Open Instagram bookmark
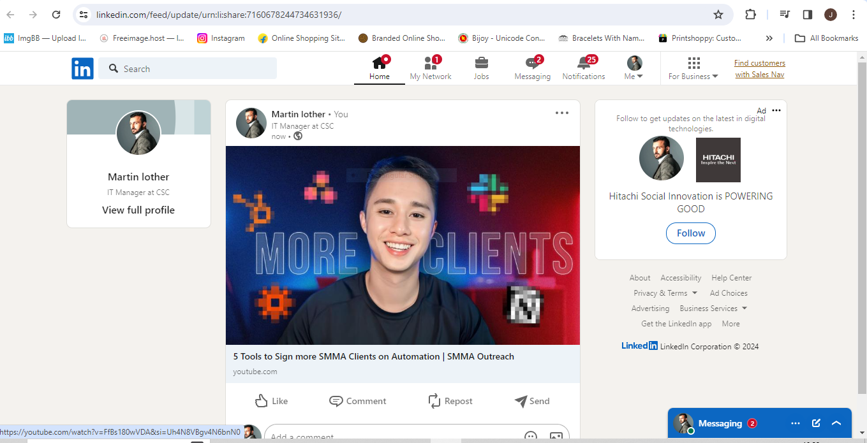The image size is (867, 443). coord(221,38)
